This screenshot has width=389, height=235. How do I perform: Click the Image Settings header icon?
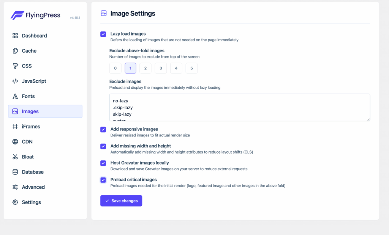103,13
